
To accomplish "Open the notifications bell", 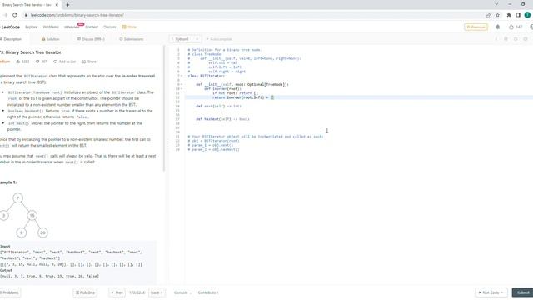I will coord(498,27).
